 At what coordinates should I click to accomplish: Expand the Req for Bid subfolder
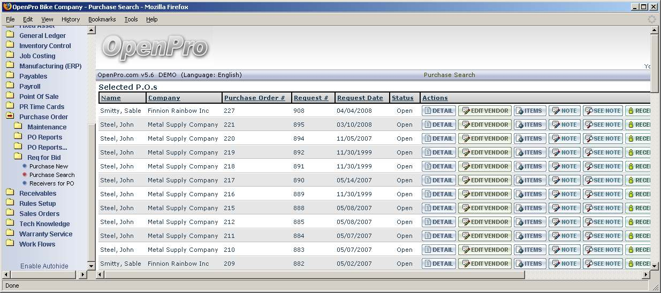pyautogui.click(x=44, y=157)
